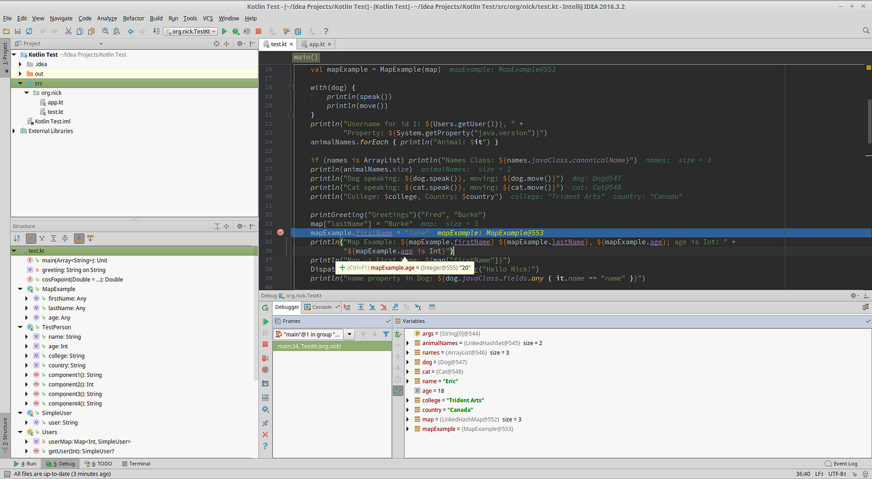Click the green Run button in main toolbar
This screenshot has width=872, height=479.
225,31
